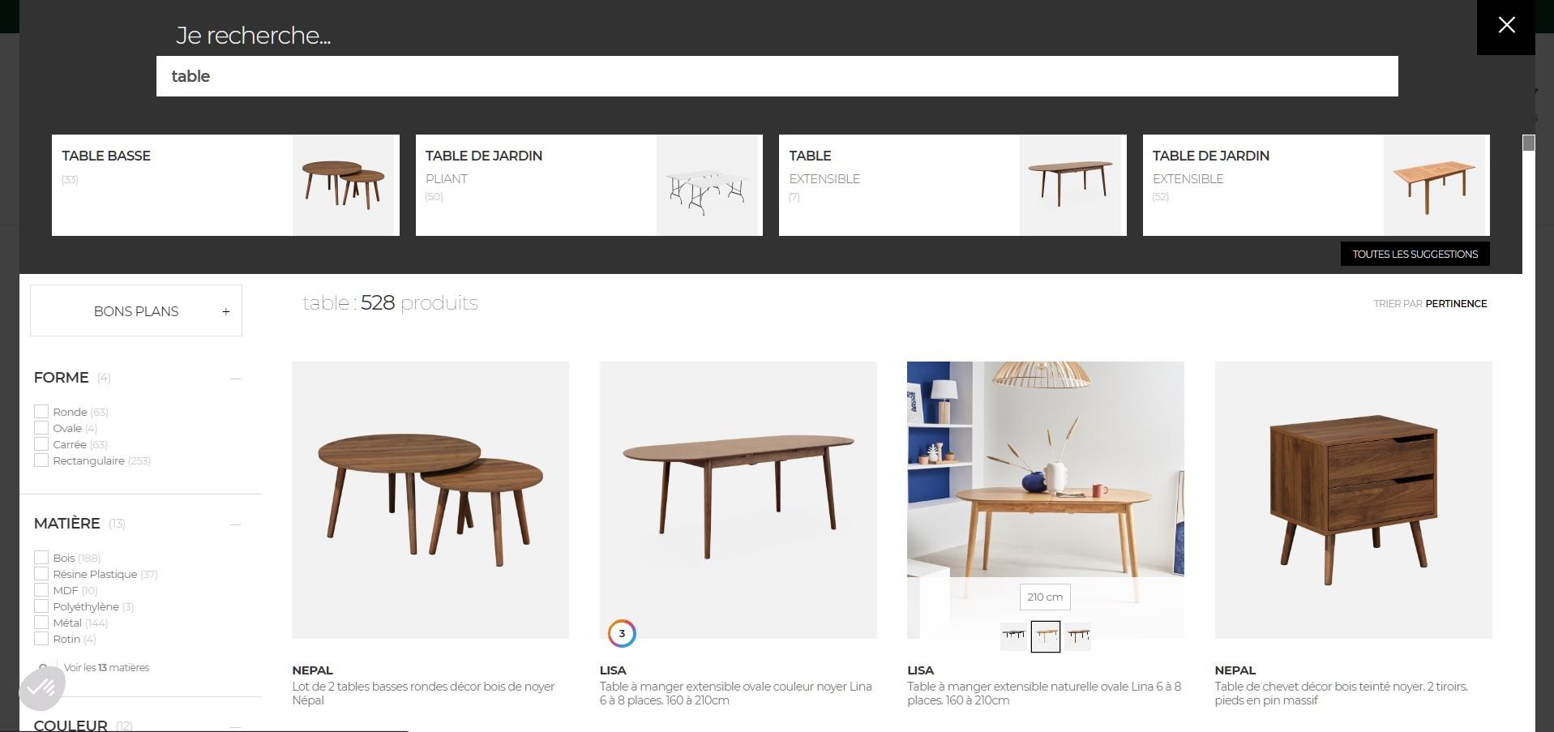The width and height of the screenshot is (1554, 732).
Task: Check the Ronde shape filter
Action: pyautogui.click(x=41, y=412)
